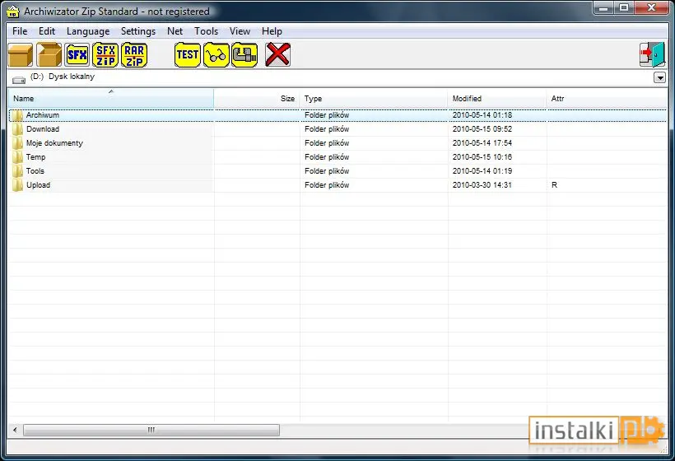Maximize the Archiwizator window
Image resolution: width=675 pixels, height=461 pixels.
click(x=624, y=7)
